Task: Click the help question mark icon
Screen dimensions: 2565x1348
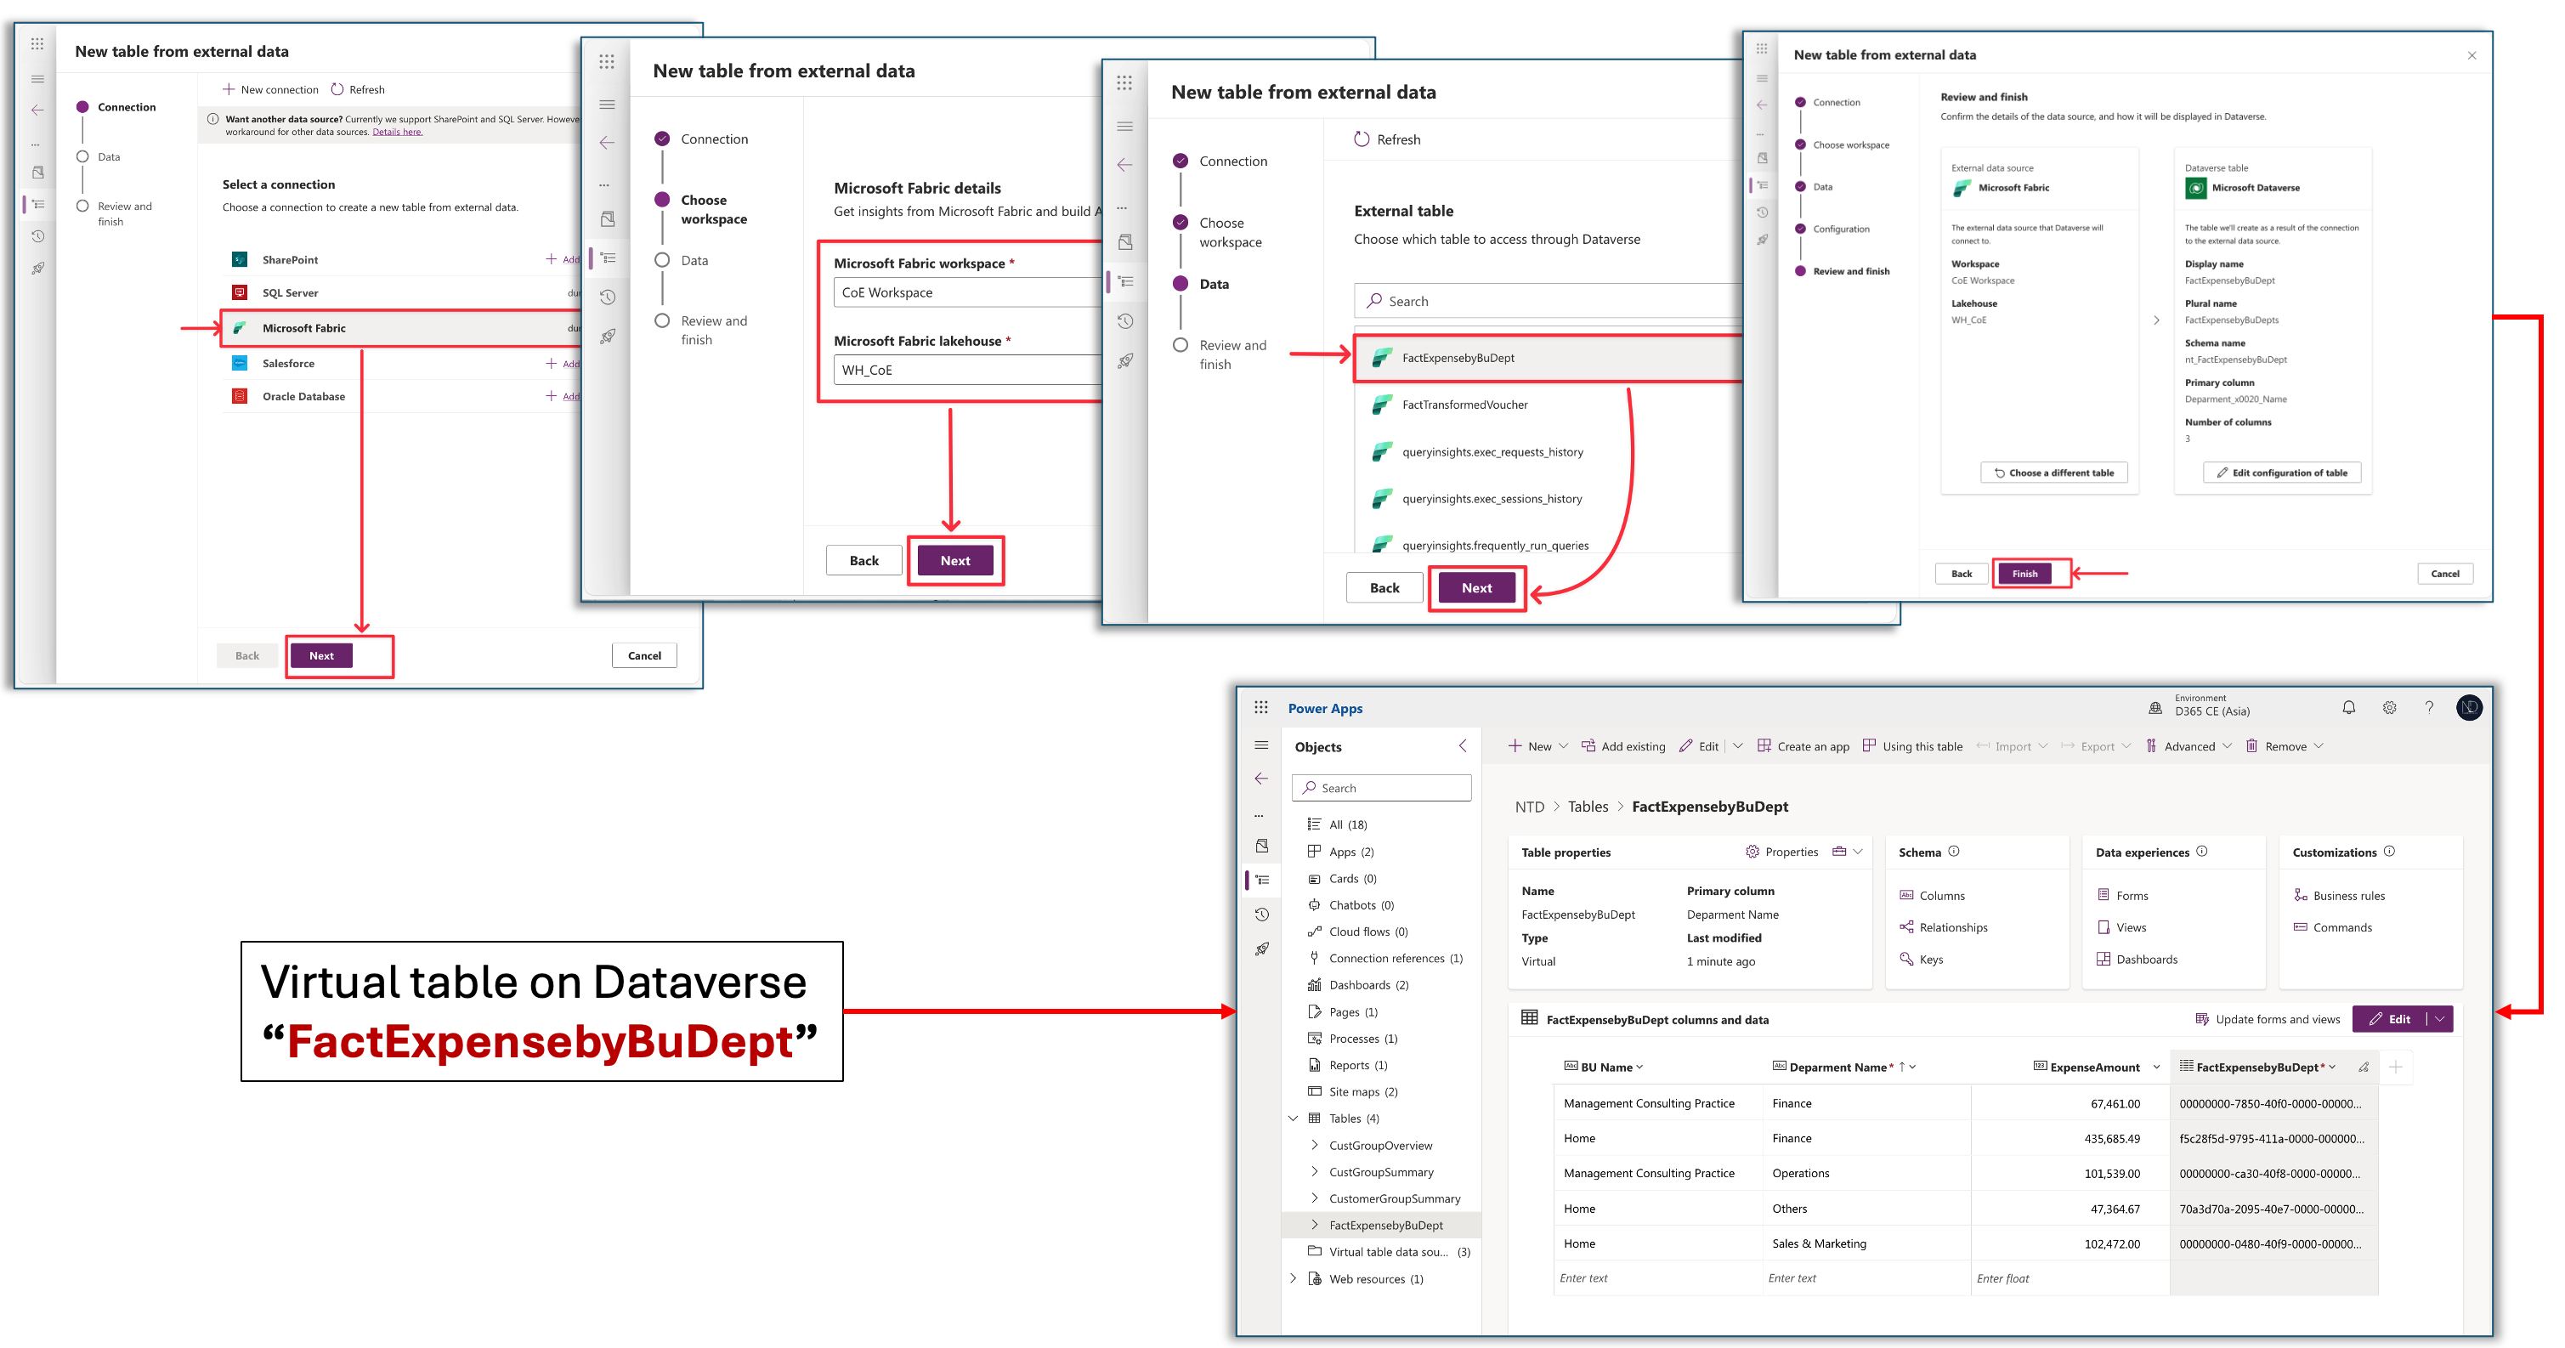Action: point(2428,708)
